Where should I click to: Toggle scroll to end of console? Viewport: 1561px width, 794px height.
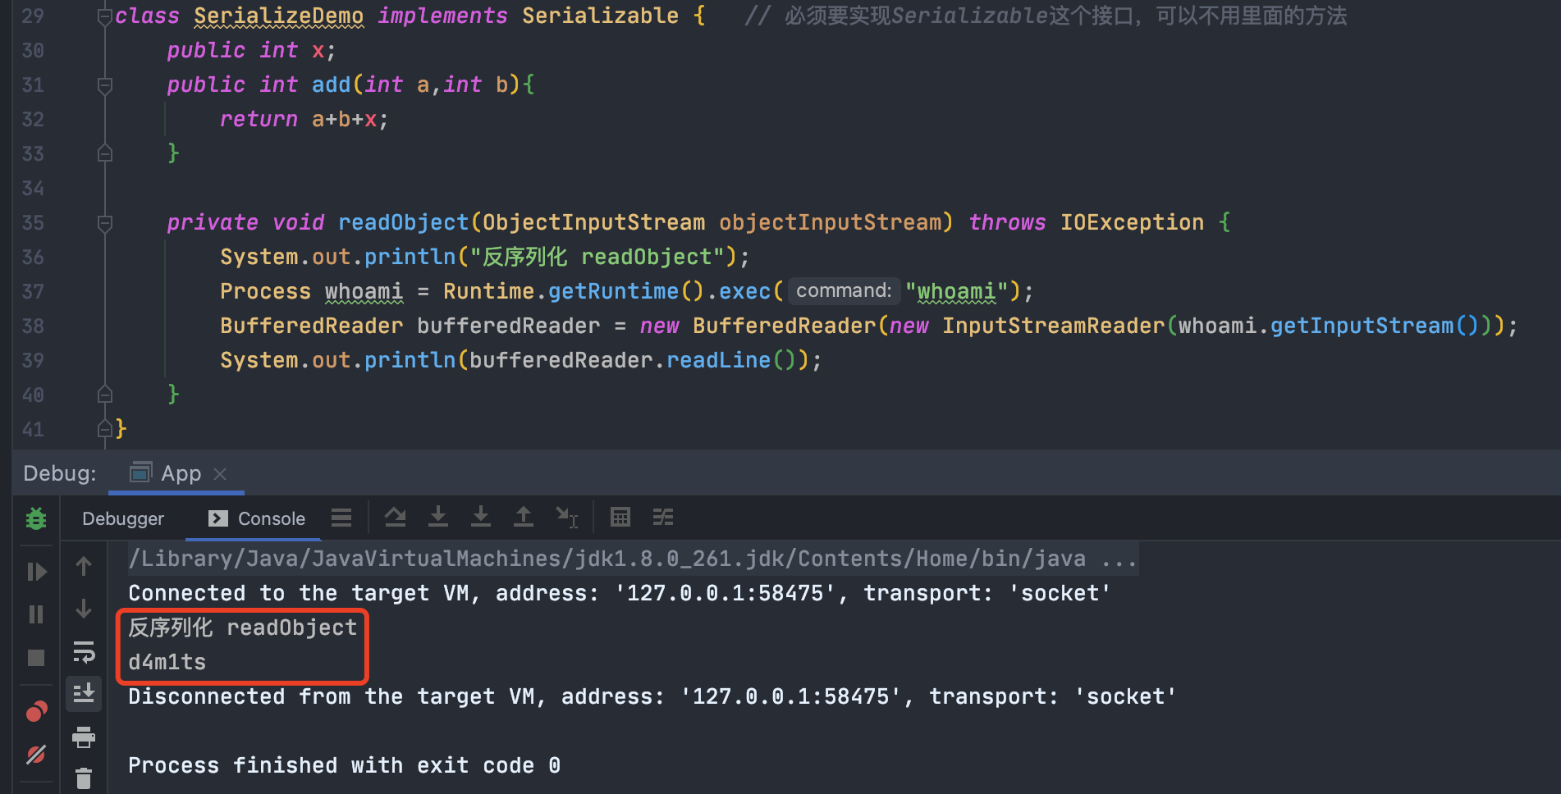point(84,694)
